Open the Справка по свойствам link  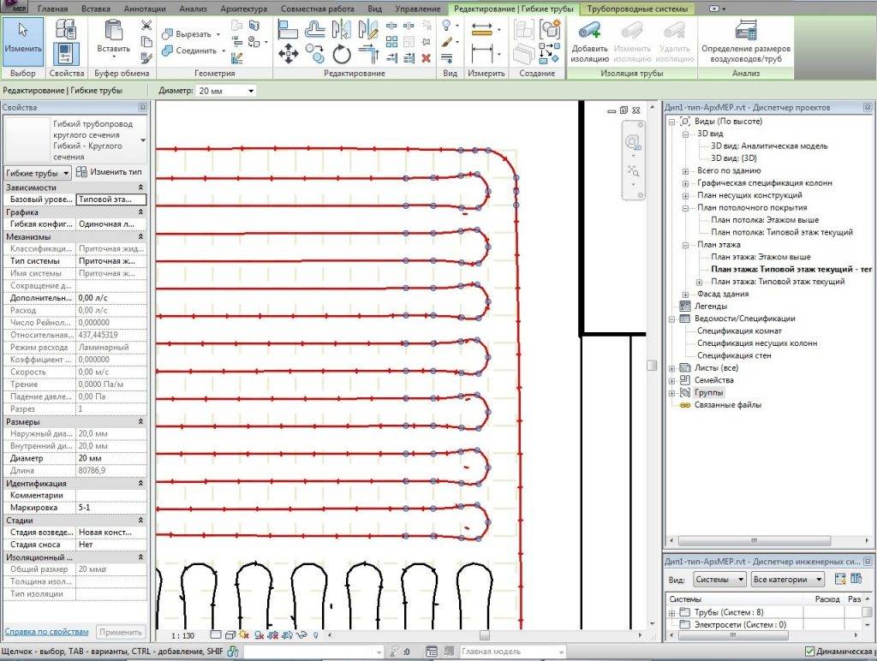pyautogui.click(x=46, y=632)
